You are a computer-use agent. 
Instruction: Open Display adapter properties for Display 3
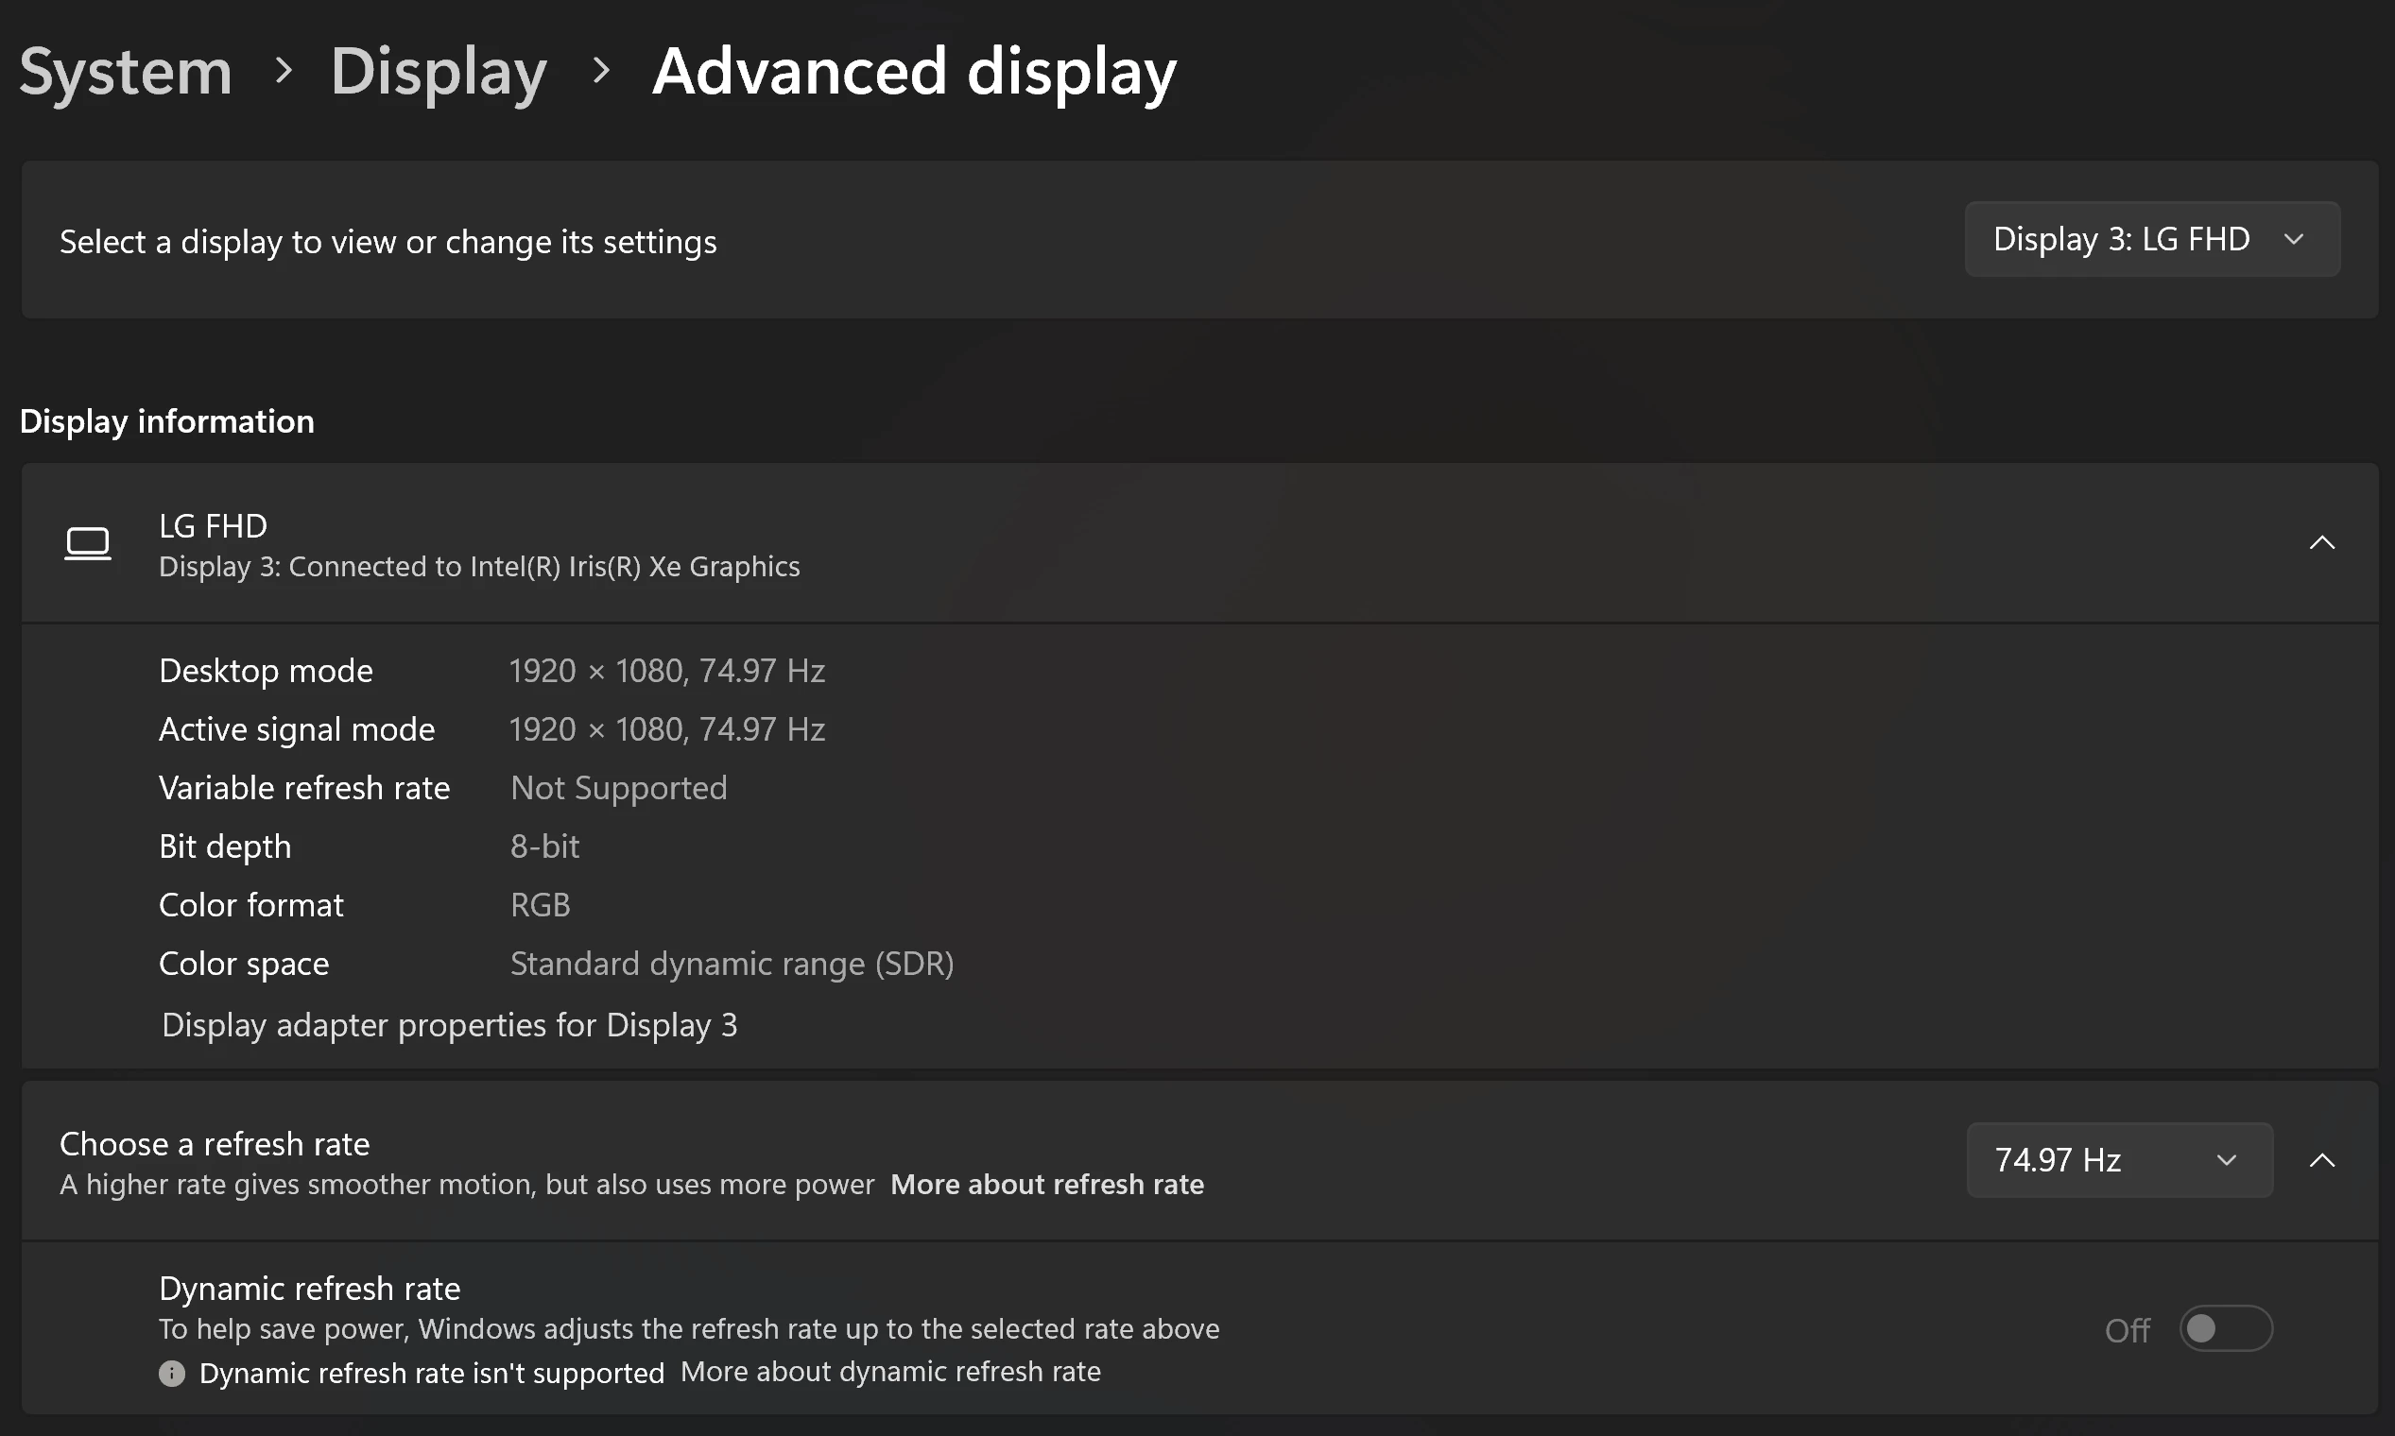[x=449, y=1025]
